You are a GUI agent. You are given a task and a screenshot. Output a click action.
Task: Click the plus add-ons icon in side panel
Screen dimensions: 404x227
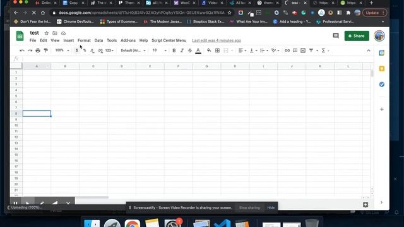[x=381, y=109]
